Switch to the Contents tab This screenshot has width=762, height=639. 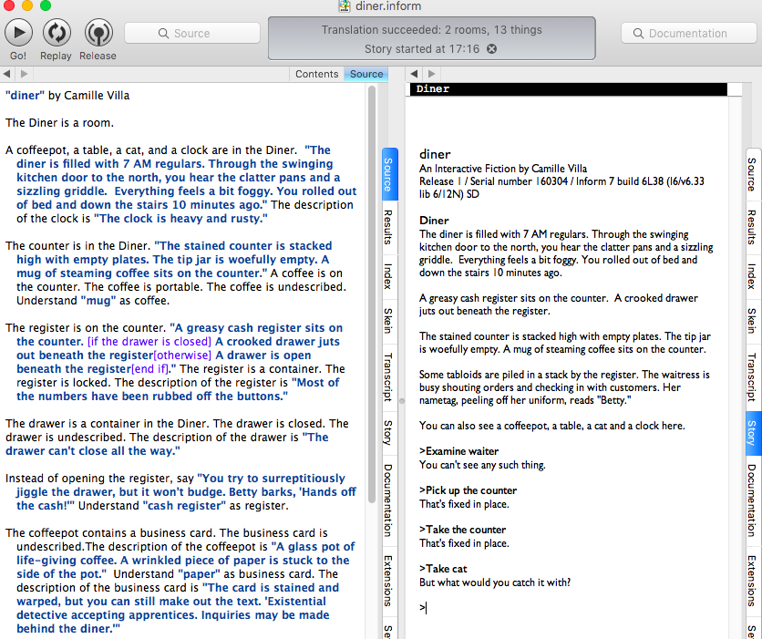316,74
